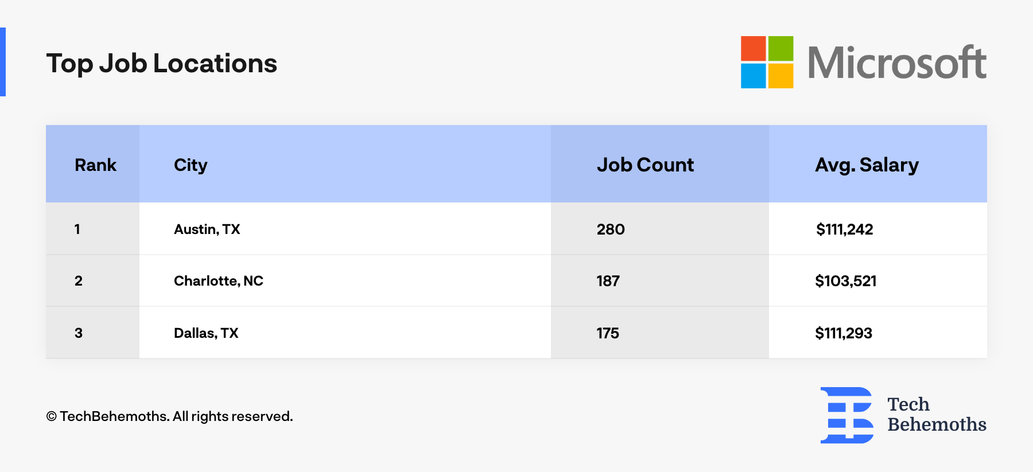Click the Dallas, TX city cell
This screenshot has width=1033, height=472.
[205, 333]
